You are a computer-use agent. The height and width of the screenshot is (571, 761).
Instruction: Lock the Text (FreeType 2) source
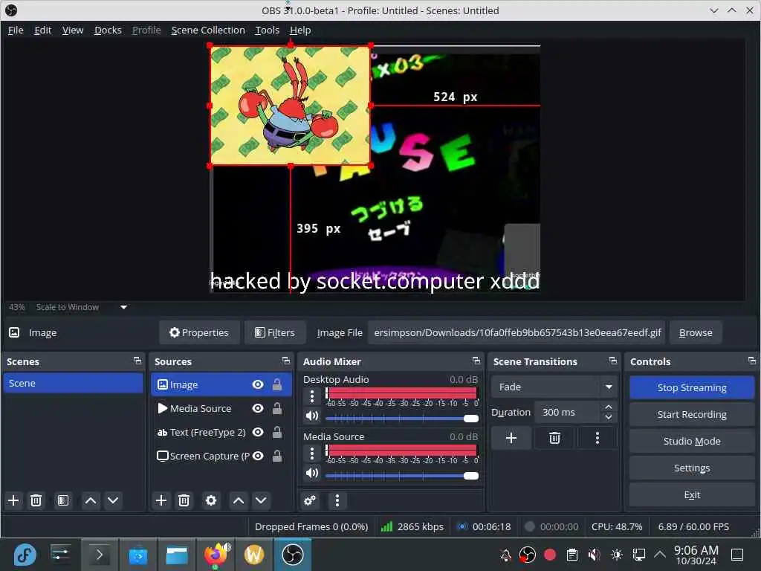pyautogui.click(x=277, y=432)
